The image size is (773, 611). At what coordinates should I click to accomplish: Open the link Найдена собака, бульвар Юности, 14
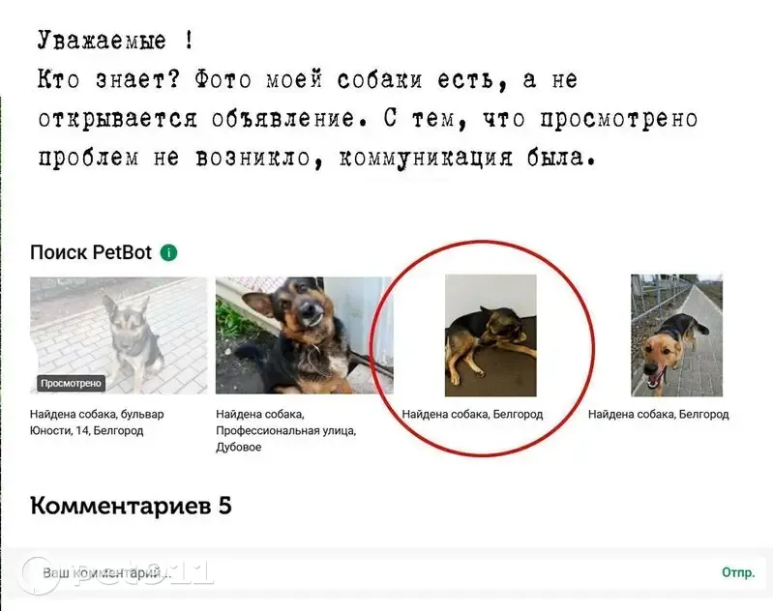pyautogui.click(x=97, y=422)
